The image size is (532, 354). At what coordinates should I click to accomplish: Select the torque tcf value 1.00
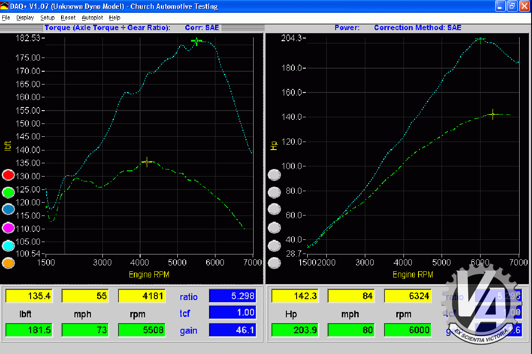click(x=232, y=313)
